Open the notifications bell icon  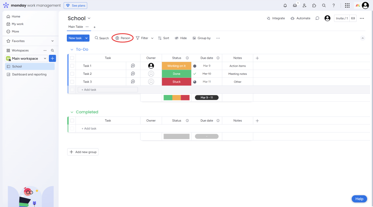point(285,5)
